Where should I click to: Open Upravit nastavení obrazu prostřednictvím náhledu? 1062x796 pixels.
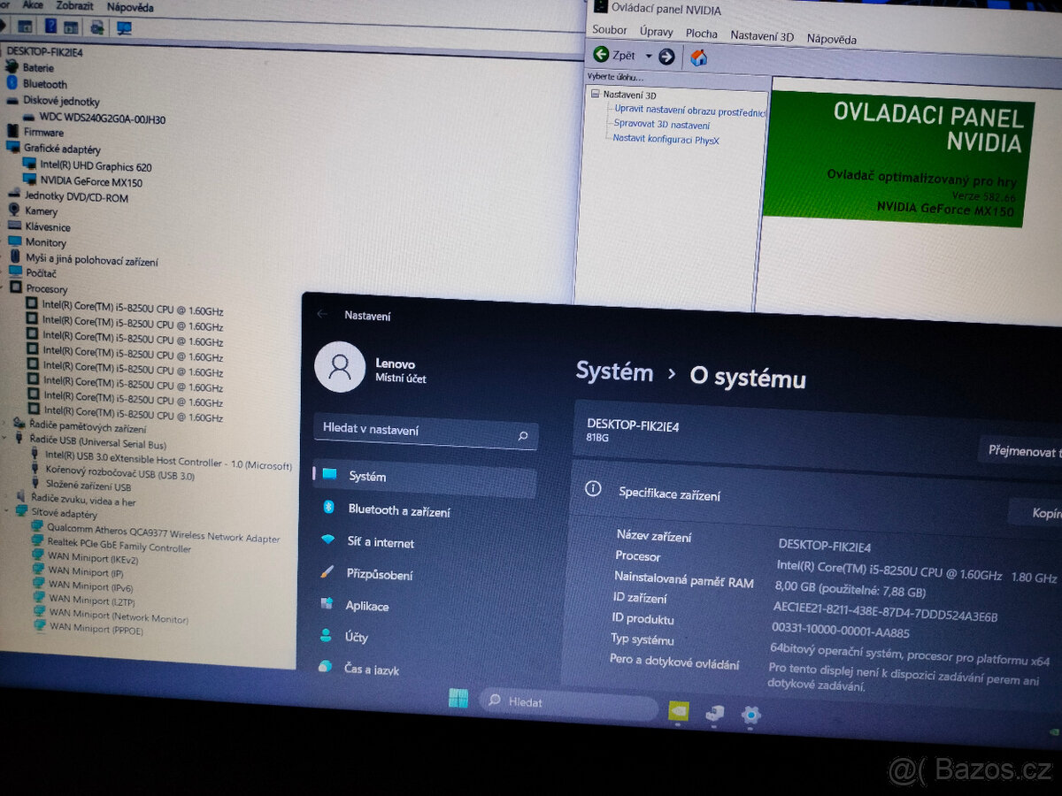(x=690, y=110)
